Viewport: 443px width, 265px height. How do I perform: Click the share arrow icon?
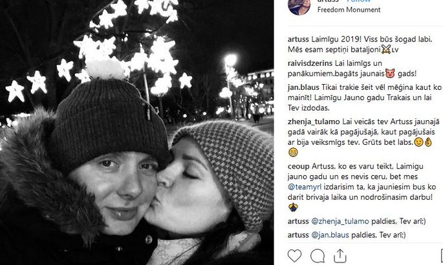click(340, 256)
